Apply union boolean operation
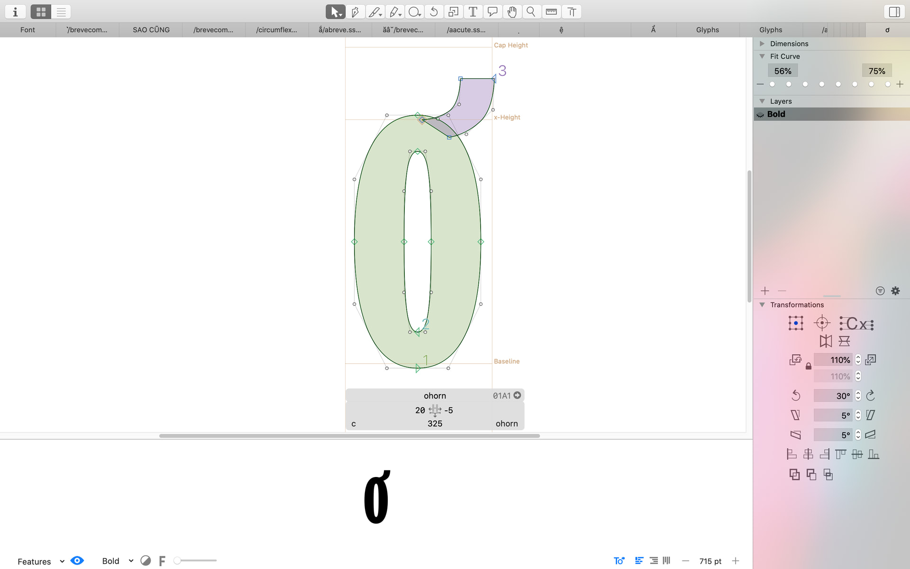The height and width of the screenshot is (569, 910). 794,475
